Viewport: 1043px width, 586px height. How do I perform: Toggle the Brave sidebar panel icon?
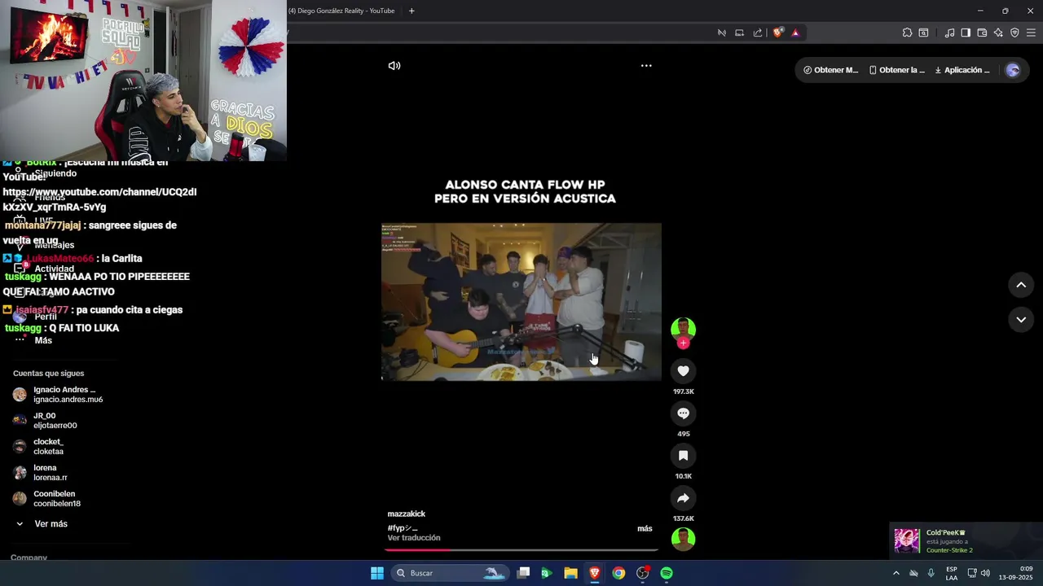[966, 33]
